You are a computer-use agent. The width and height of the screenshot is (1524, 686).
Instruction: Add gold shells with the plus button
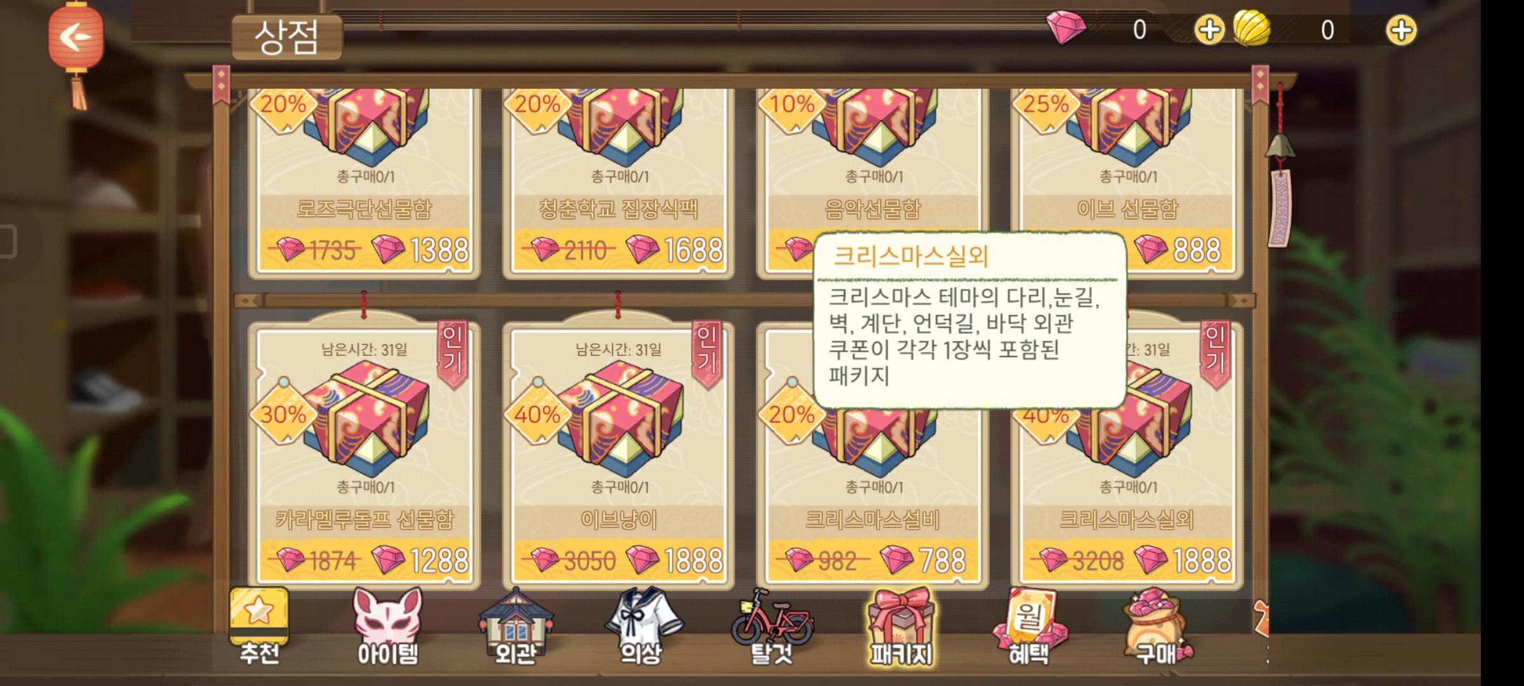[x=1401, y=30]
